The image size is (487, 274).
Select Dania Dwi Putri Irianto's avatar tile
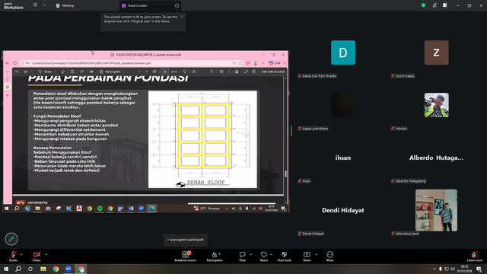click(343, 53)
